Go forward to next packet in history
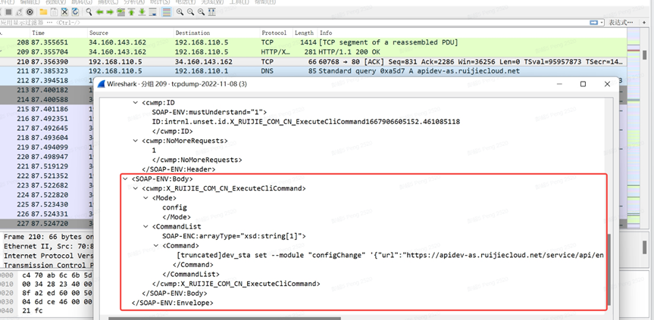 coord(110,12)
